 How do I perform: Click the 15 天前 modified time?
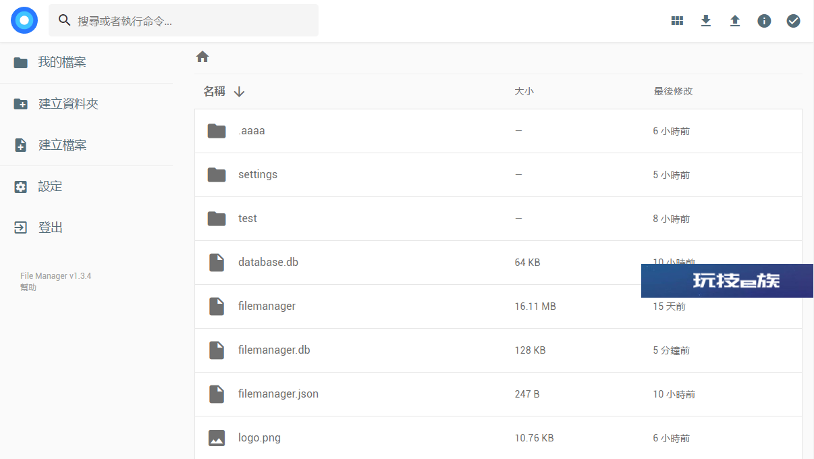pos(669,306)
